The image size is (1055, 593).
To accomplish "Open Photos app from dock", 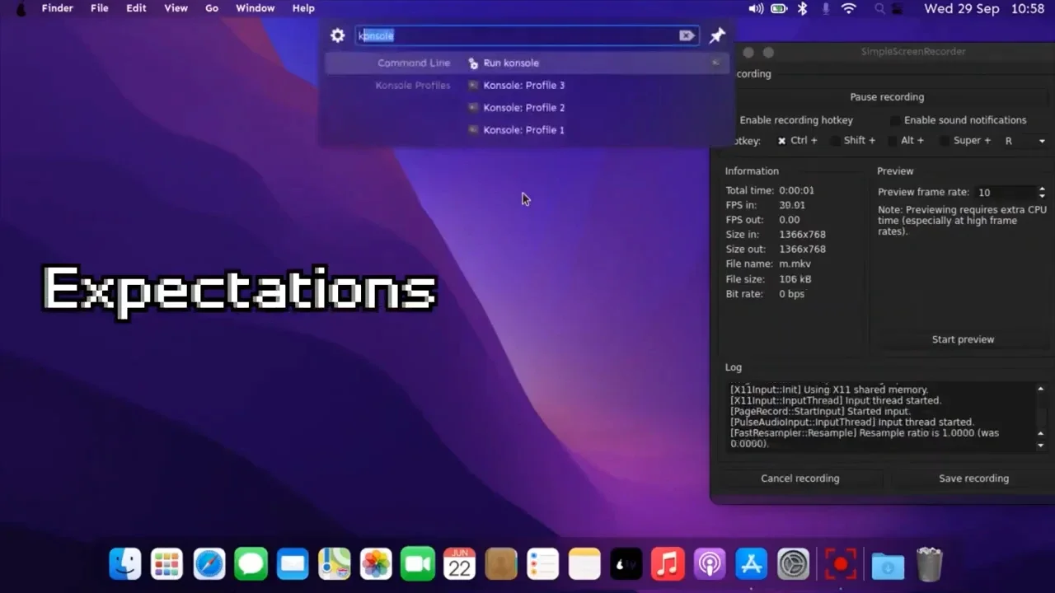I will (376, 564).
